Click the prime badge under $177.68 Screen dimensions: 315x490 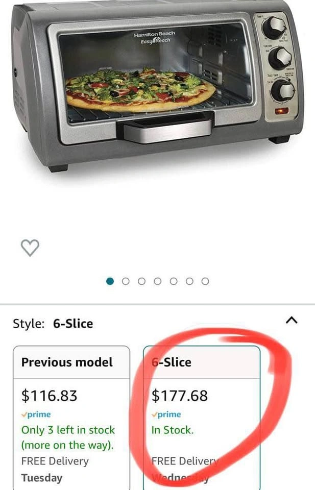(166, 414)
